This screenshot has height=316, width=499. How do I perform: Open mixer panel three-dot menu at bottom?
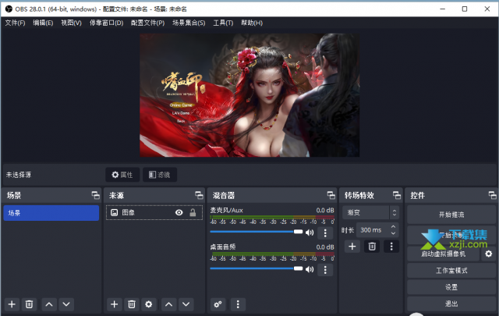[238, 304]
